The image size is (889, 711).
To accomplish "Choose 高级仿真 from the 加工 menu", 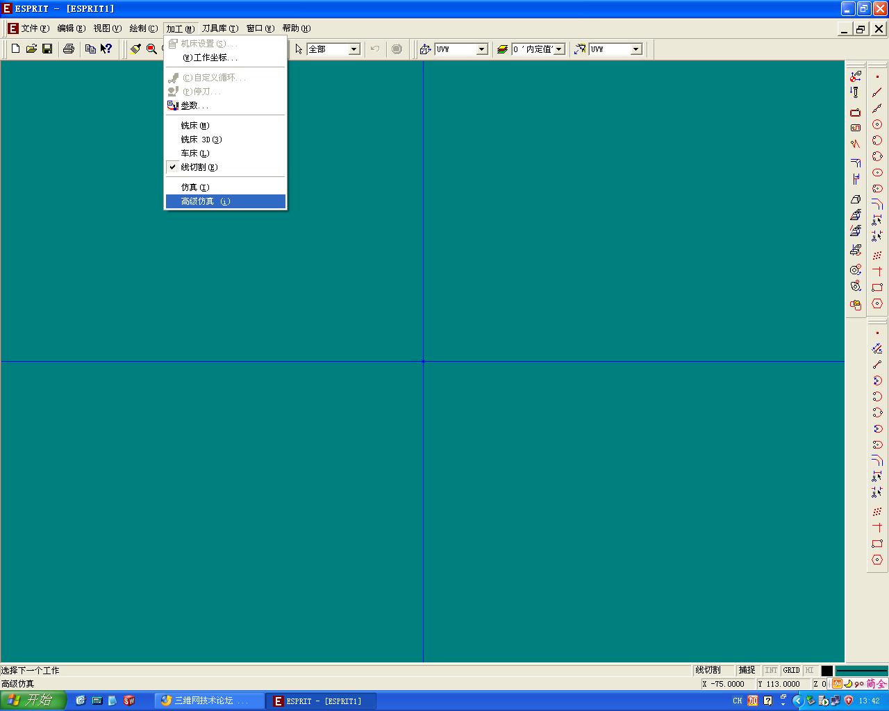I will tap(226, 201).
